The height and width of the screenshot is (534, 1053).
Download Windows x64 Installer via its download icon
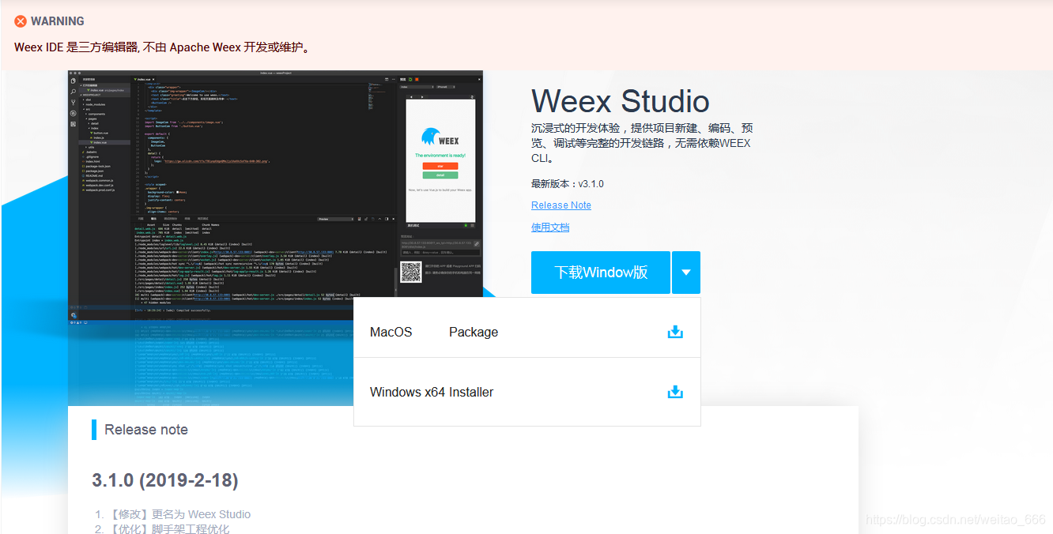(x=675, y=392)
